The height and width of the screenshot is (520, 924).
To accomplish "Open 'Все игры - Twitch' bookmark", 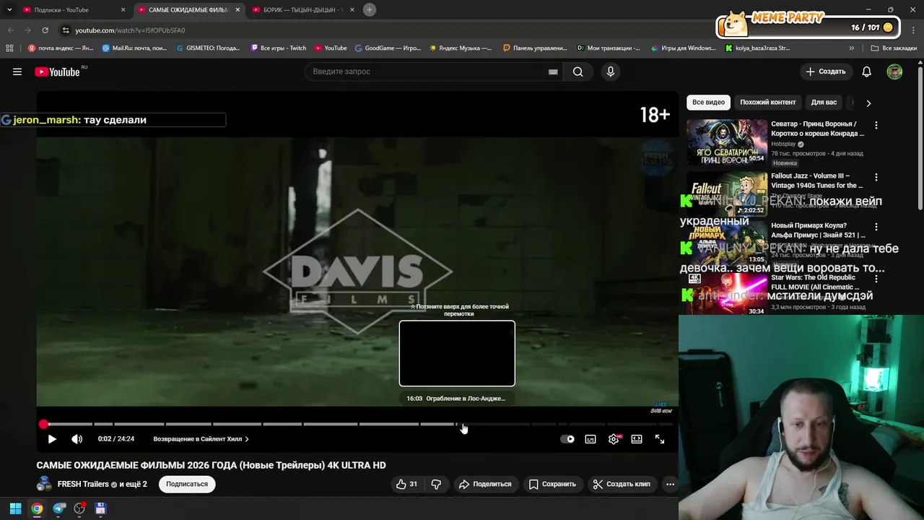I will tap(279, 48).
